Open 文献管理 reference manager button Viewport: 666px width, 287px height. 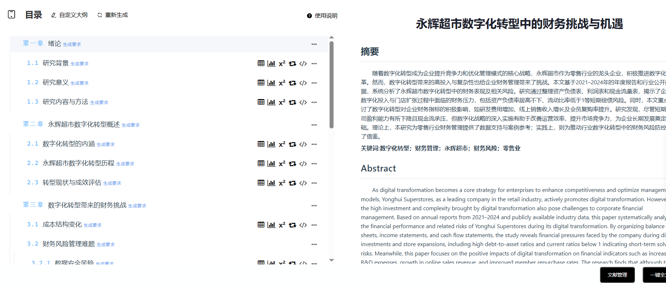pyautogui.click(x=617, y=275)
